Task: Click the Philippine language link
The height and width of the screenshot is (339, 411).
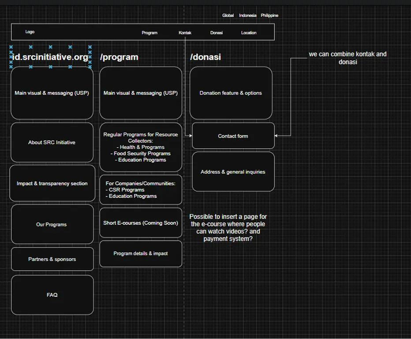Action: (x=269, y=15)
